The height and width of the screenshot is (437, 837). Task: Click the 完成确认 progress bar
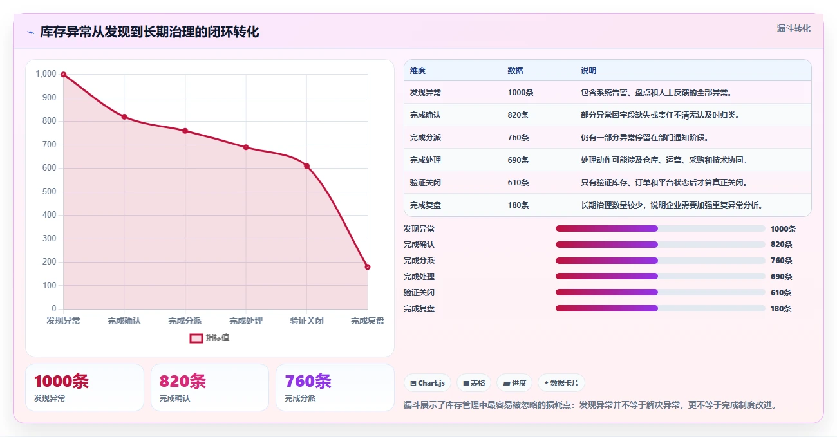click(x=661, y=245)
